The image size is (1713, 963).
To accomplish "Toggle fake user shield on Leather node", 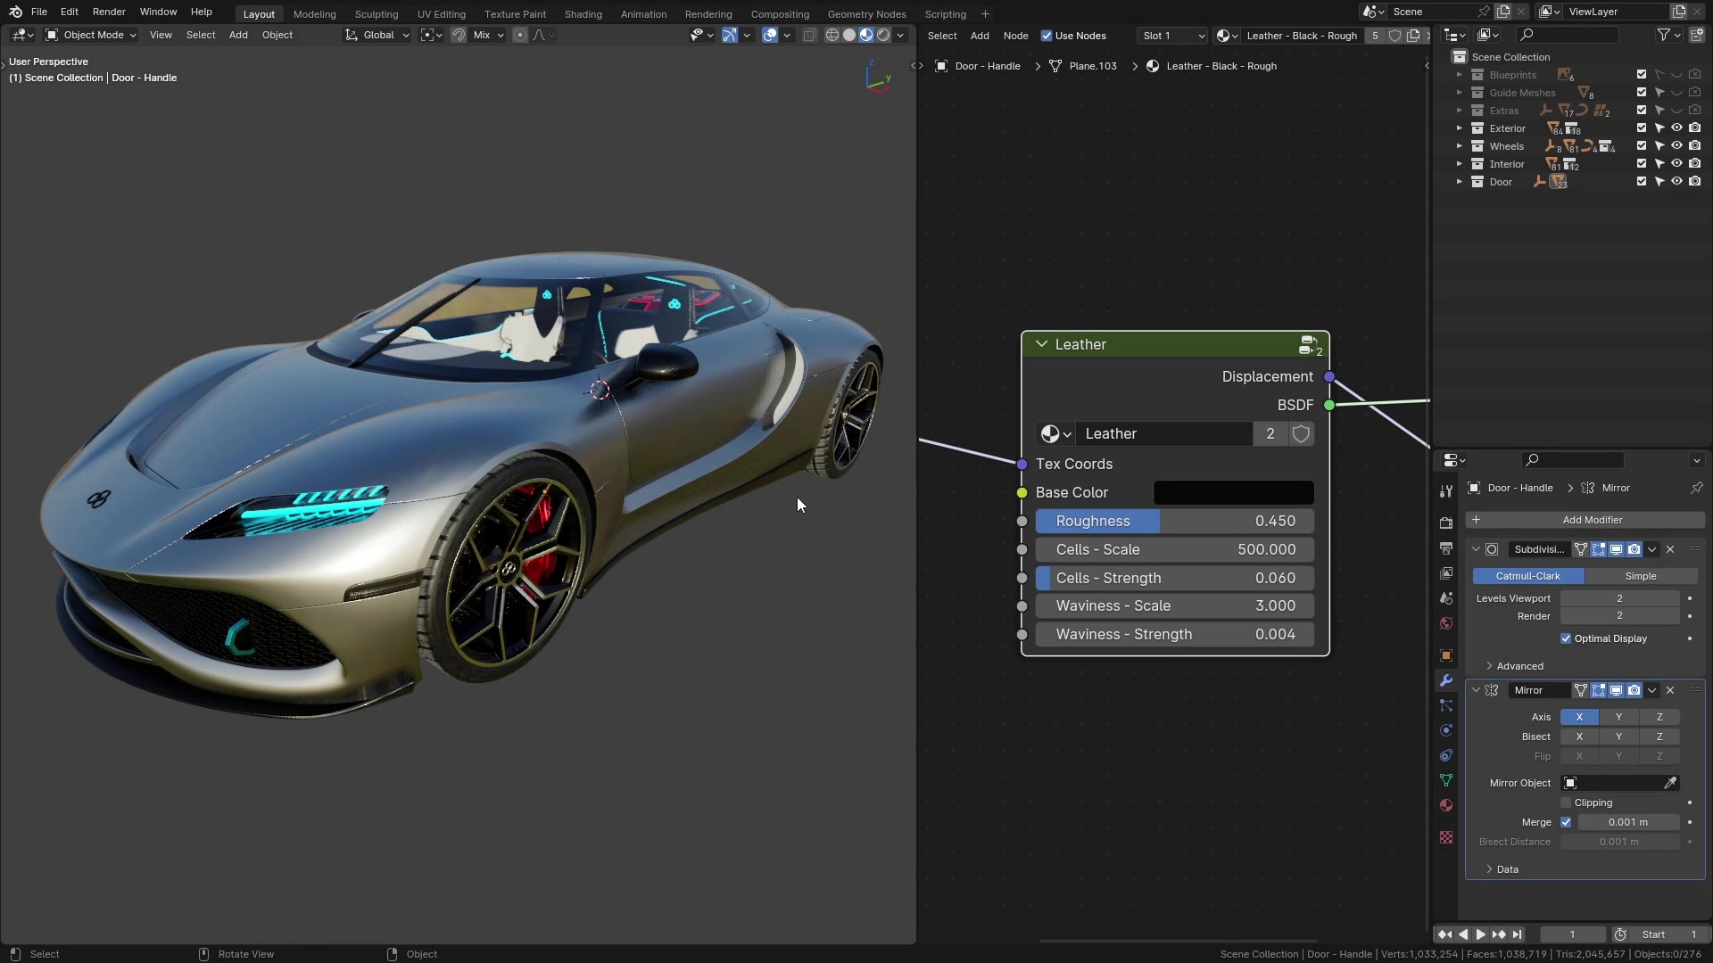I will click(x=1301, y=433).
